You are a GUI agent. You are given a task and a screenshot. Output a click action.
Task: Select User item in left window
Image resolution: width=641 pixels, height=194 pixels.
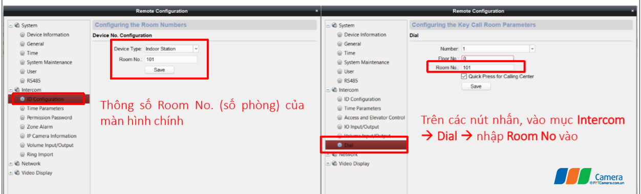tap(32, 71)
